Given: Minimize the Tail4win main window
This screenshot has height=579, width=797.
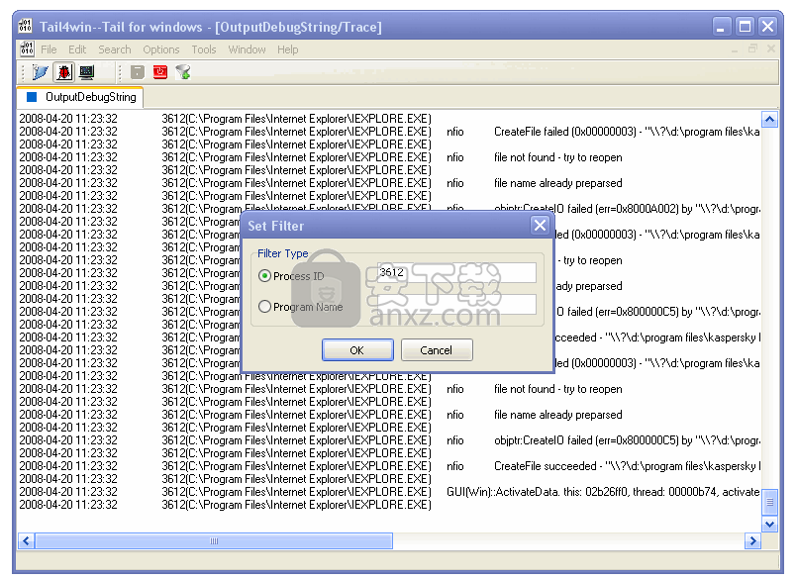Looking at the screenshot, I should coord(721,26).
